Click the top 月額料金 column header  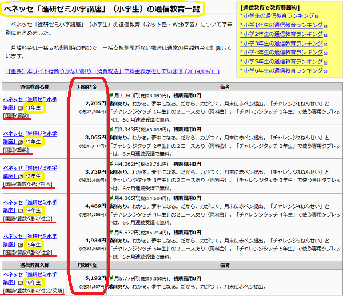coord(87,87)
